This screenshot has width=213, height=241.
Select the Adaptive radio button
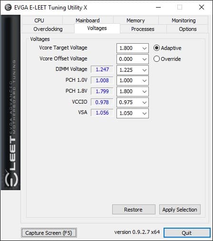tap(156, 48)
